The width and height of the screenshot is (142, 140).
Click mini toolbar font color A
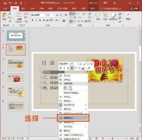tap(83, 68)
